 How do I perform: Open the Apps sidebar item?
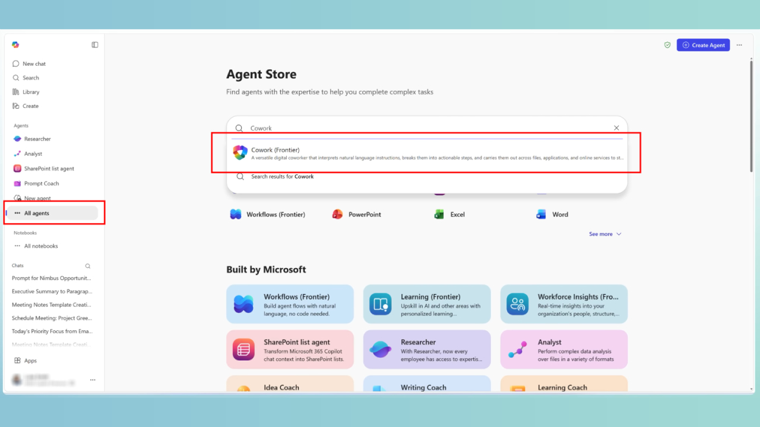click(30, 361)
